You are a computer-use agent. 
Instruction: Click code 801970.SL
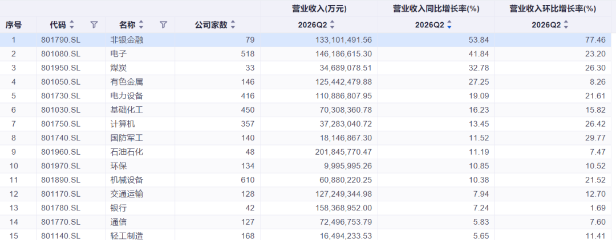[60, 165]
